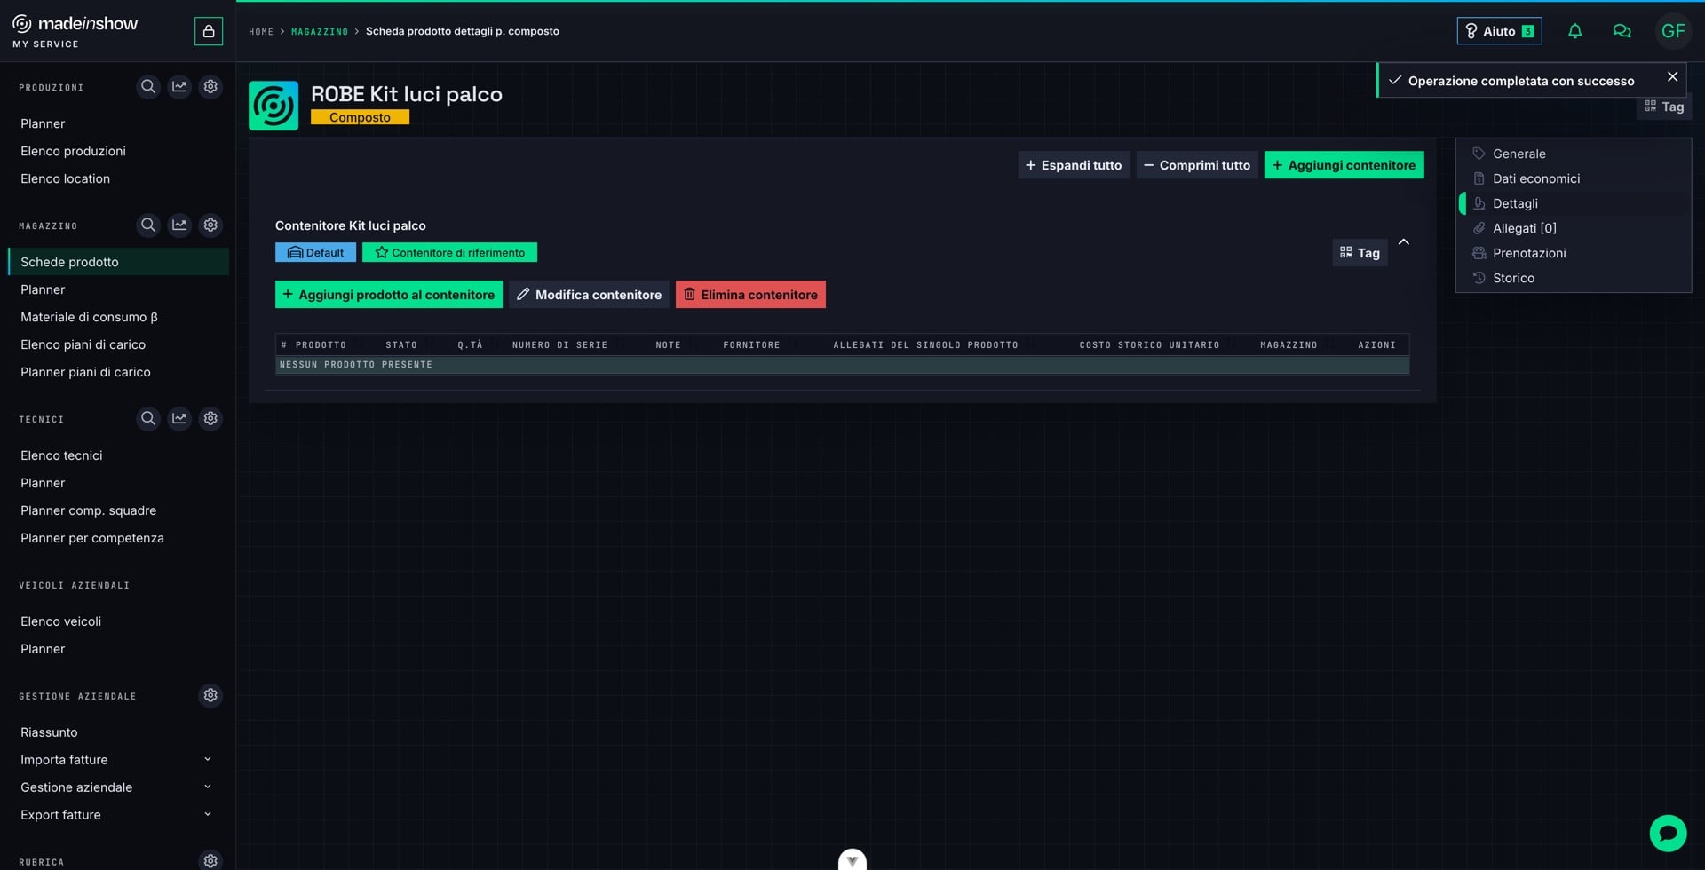Open Schede prodotto
Screen dimensions: 1705x870
click(x=118, y=262)
